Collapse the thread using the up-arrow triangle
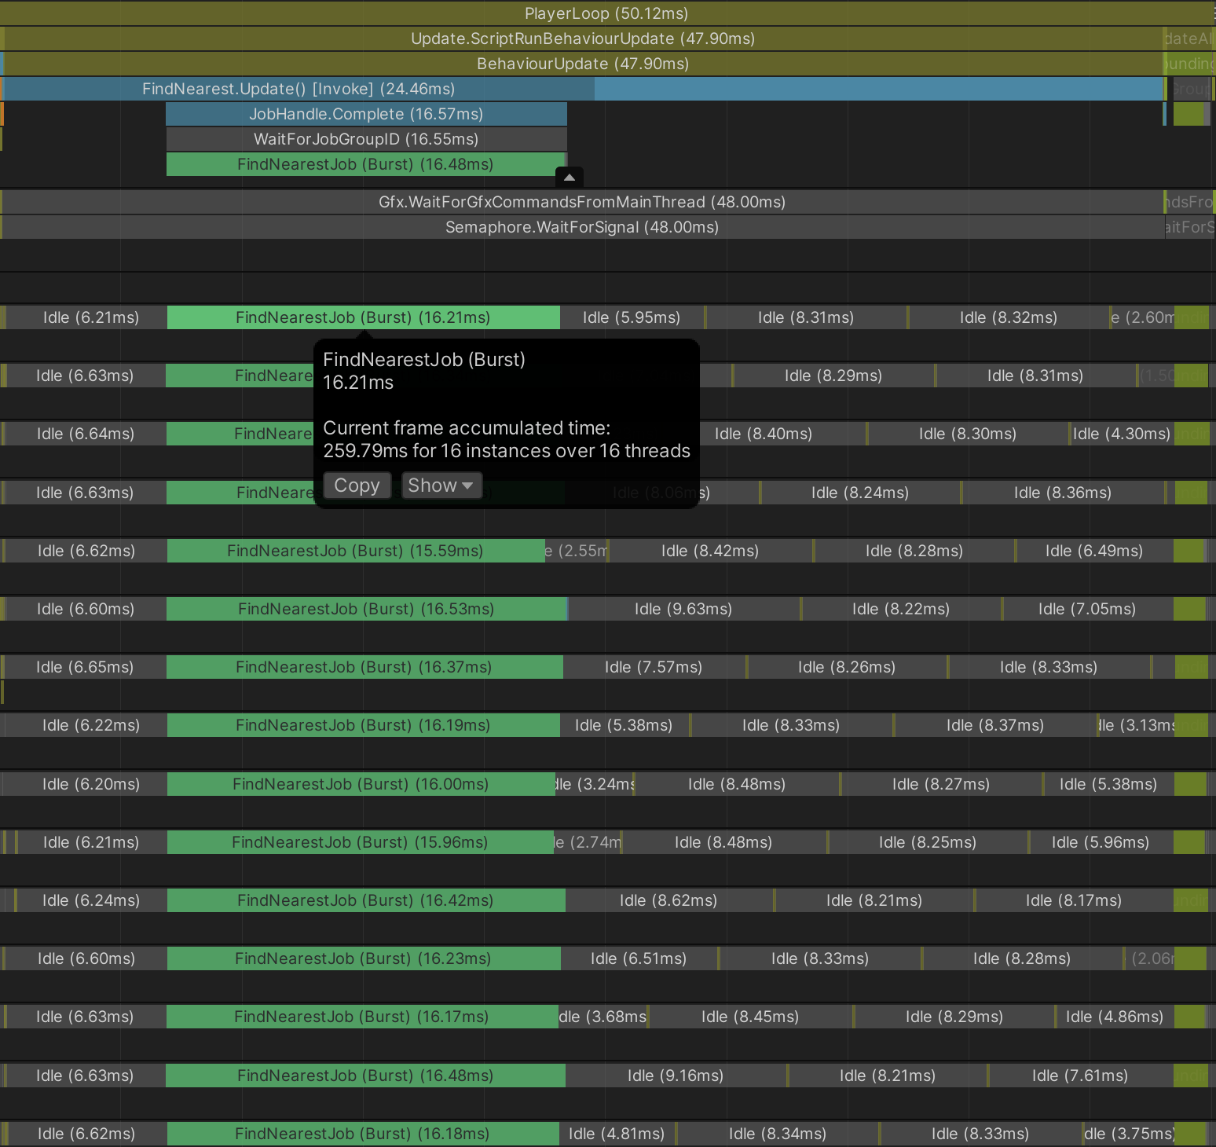The height and width of the screenshot is (1147, 1216). coord(570,178)
